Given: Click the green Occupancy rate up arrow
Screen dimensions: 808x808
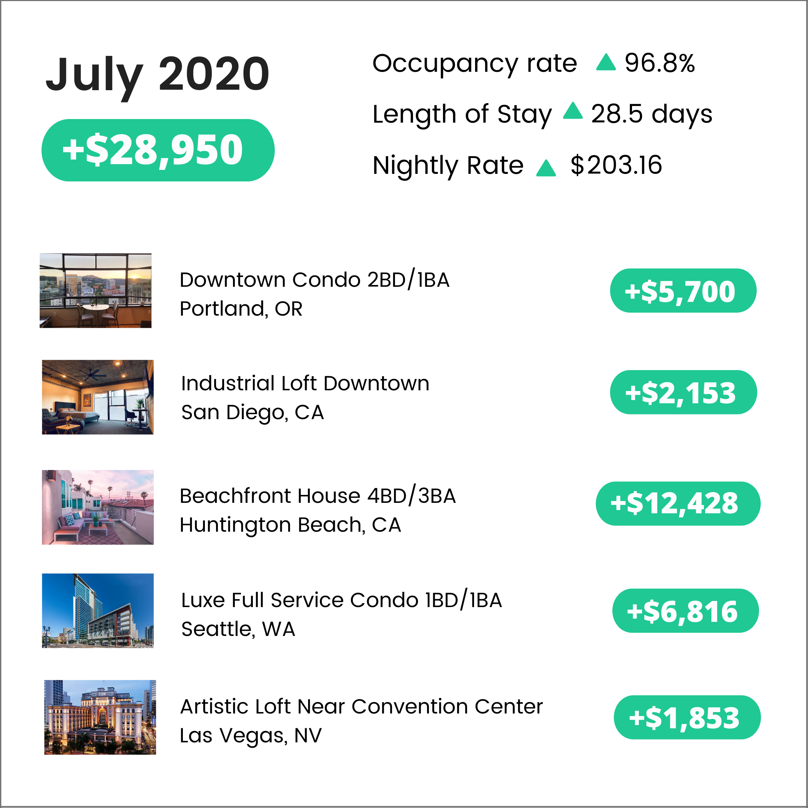Looking at the screenshot, I should coord(606,63).
